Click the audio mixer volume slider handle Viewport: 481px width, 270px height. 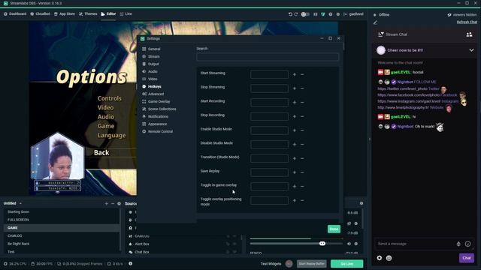[x=322, y=244]
